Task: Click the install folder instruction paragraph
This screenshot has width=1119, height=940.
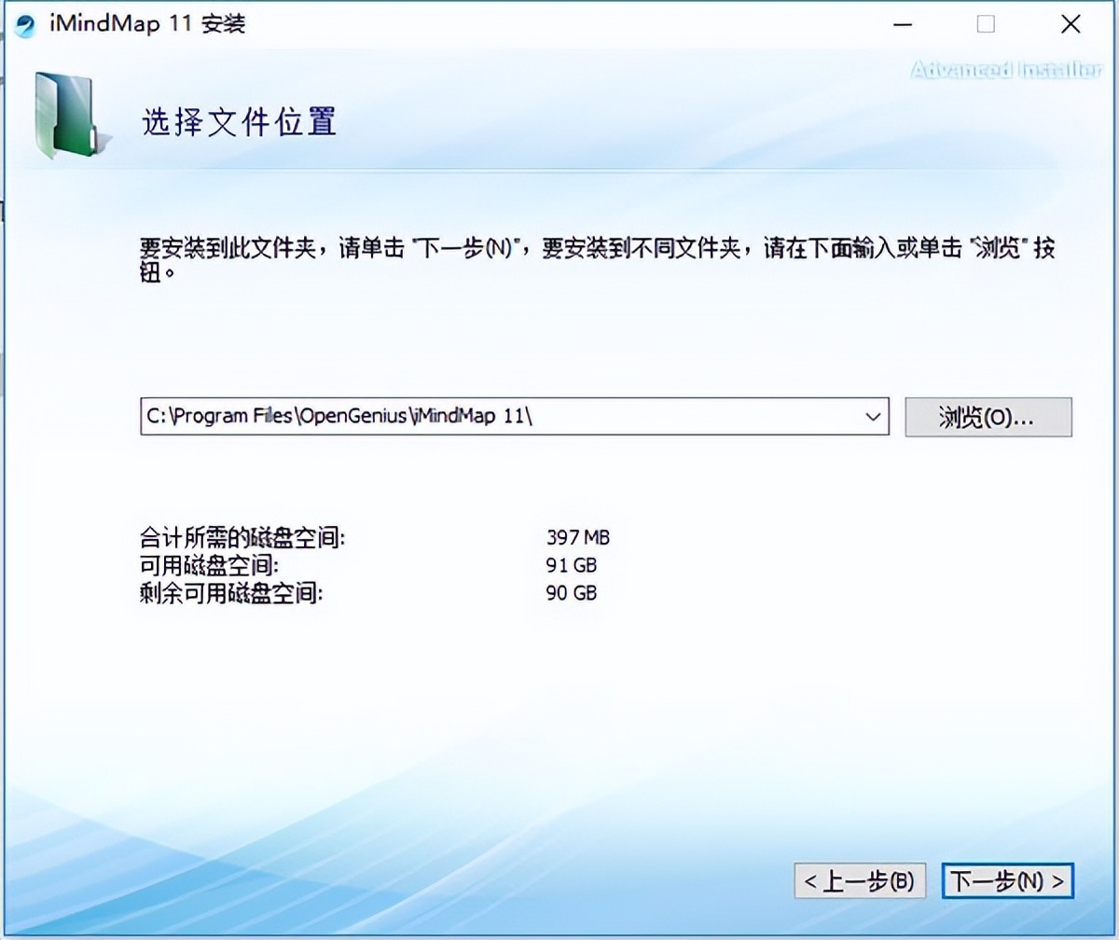Action: point(597,261)
